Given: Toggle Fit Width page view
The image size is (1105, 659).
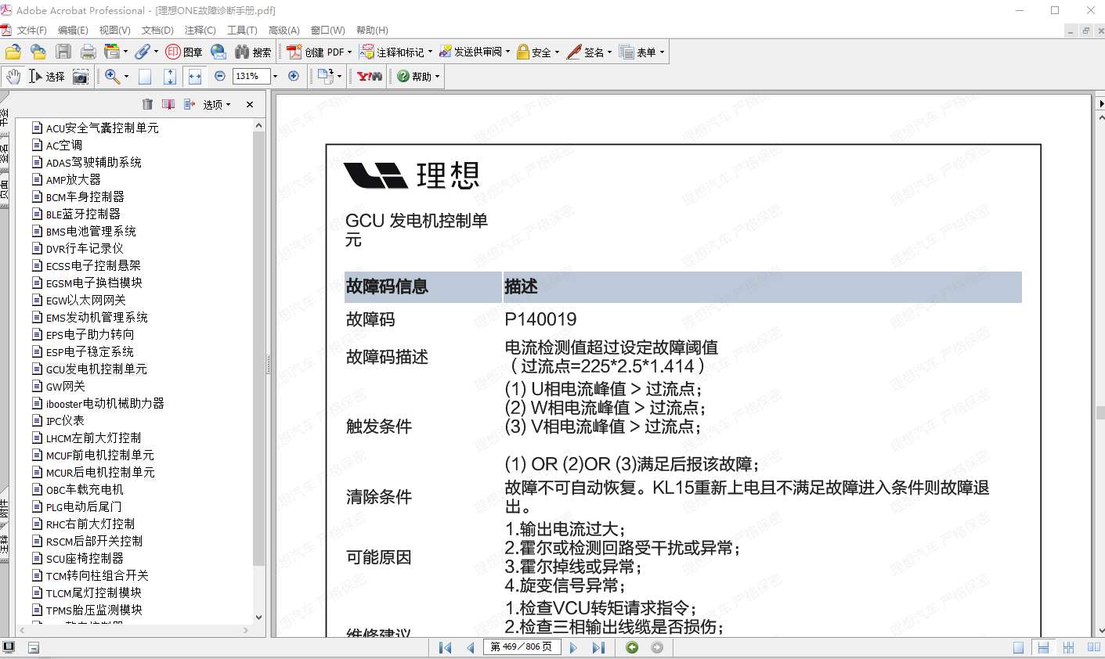Looking at the screenshot, I should pos(195,76).
